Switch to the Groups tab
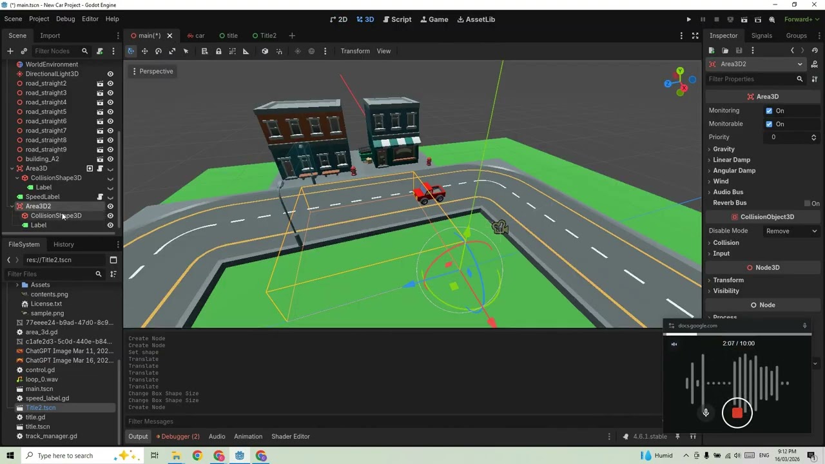 [796, 35]
